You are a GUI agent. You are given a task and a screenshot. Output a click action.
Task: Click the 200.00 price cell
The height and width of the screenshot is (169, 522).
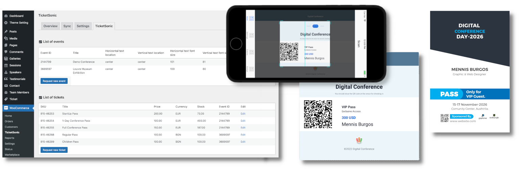[x=158, y=114]
